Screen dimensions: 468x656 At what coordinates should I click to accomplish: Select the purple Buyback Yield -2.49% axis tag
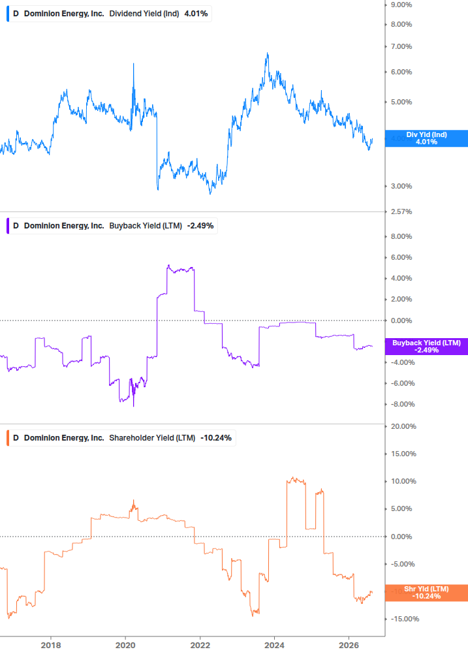(x=426, y=347)
